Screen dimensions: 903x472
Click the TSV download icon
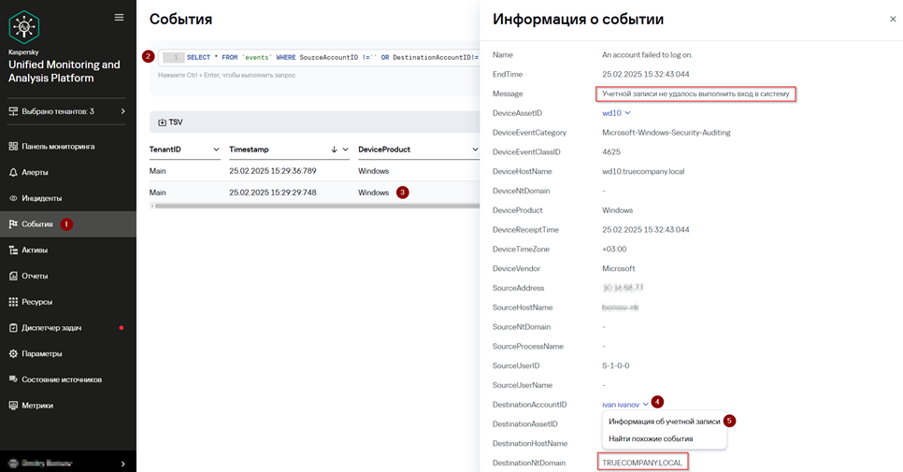point(163,122)
